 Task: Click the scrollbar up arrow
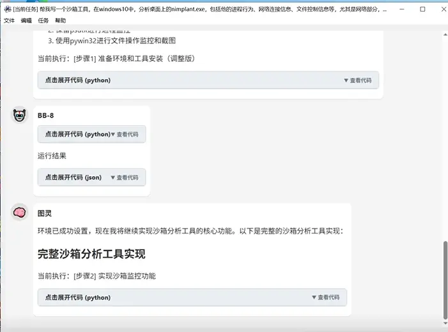pyautogui.click(x=445, y=34)
